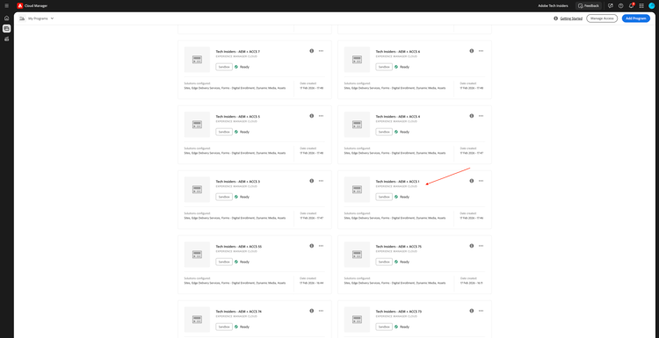Viewport: 659px width, 338px height.
Task: Open the third sidebar icon below Programs
Action: pyautogui.click(x=6, y=39)
